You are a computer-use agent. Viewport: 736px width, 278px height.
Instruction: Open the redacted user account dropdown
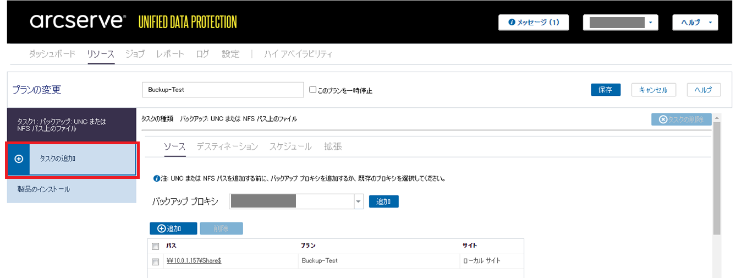click(x=620, y=23)
